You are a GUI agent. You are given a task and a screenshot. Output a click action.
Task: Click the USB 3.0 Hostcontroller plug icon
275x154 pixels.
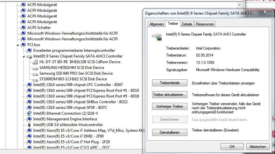click(29, 125)
